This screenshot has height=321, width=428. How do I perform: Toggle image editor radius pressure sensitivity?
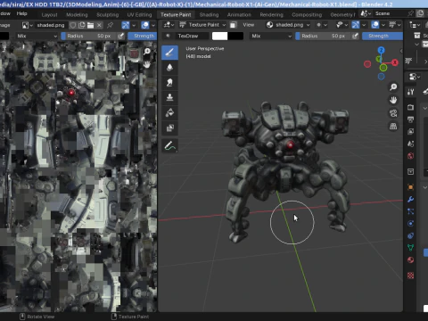tap(120, 36)
